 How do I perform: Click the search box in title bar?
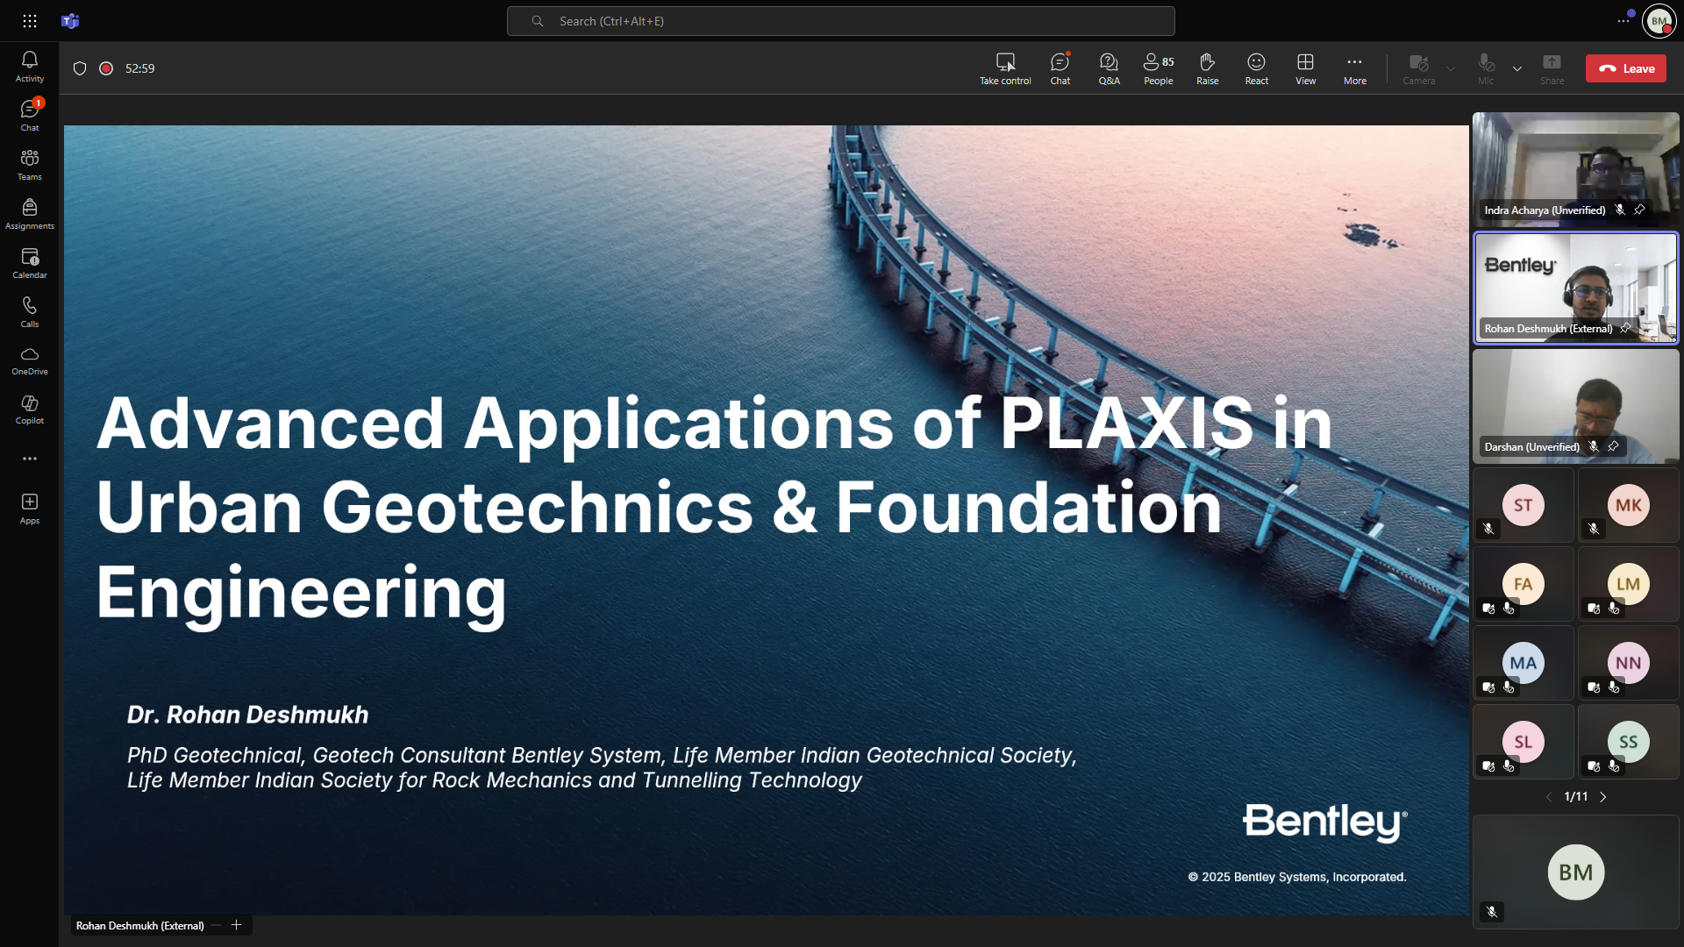point(840,21)
